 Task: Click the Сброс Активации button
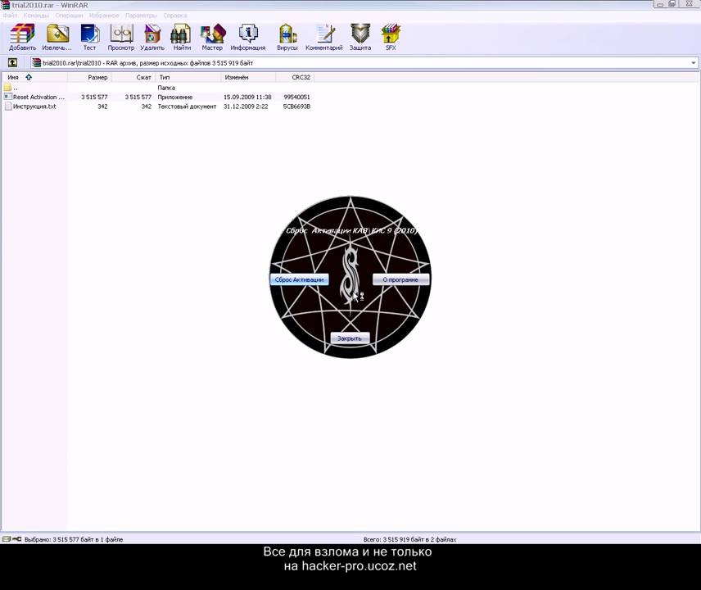tap(299, 279)
